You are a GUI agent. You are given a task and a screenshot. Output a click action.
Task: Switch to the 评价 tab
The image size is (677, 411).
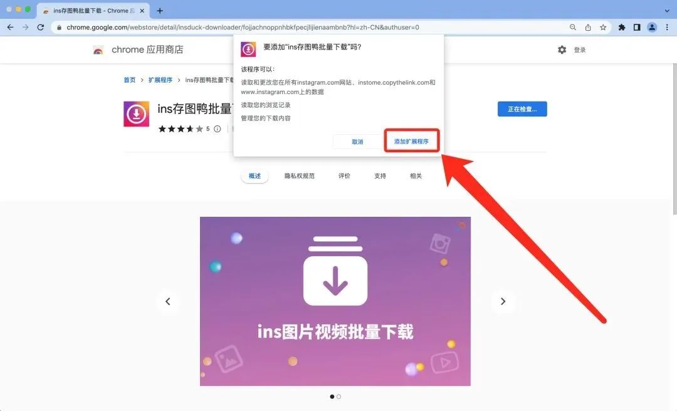pyautogui.click(x=344, y=175)
